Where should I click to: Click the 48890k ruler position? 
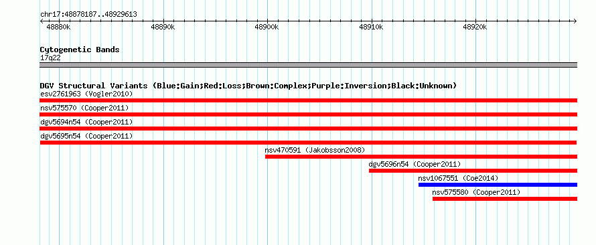click(163, 27)
